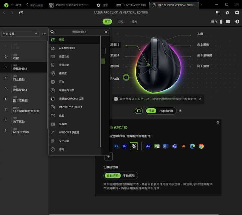Select the Microsoft Teams app icon

coord(175,146)
